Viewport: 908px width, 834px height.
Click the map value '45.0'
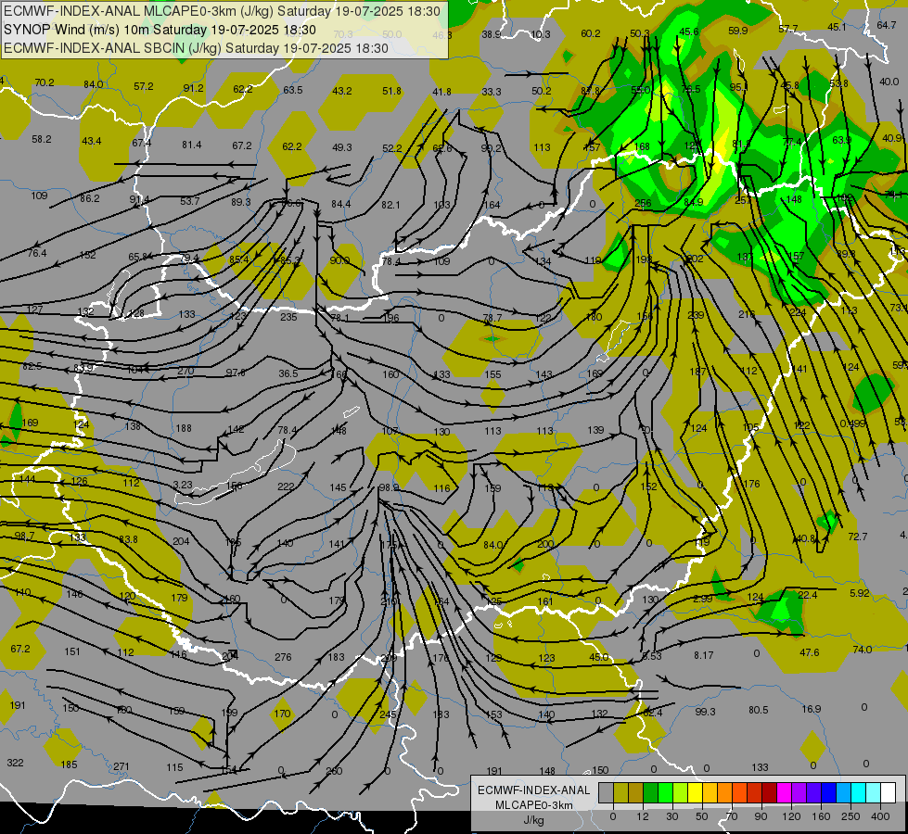599,657
